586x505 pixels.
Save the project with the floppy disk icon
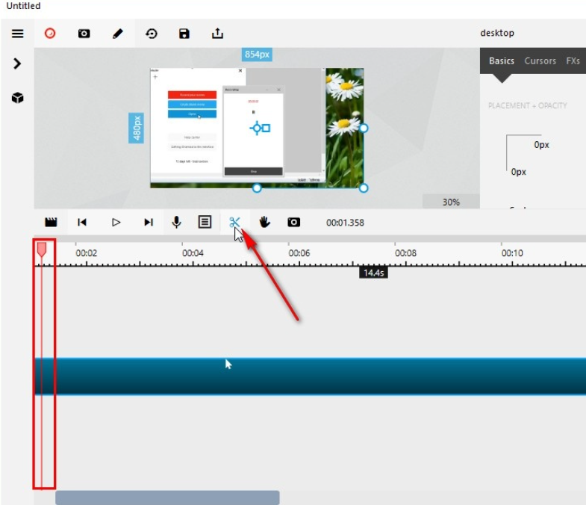(x=184, y=34)
